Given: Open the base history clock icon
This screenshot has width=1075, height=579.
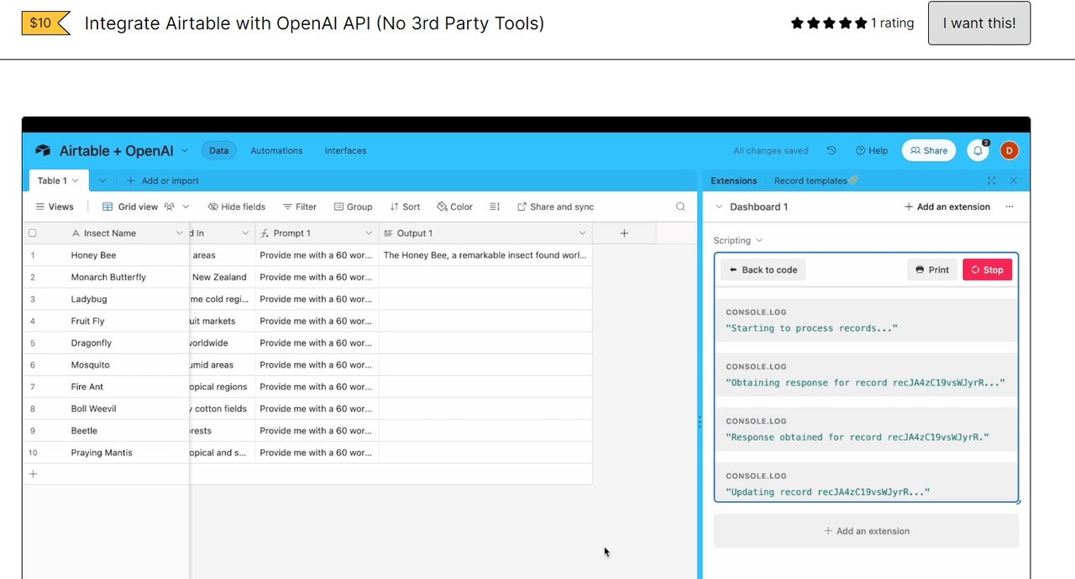Looking at the screenshot, I should point(831,151).
